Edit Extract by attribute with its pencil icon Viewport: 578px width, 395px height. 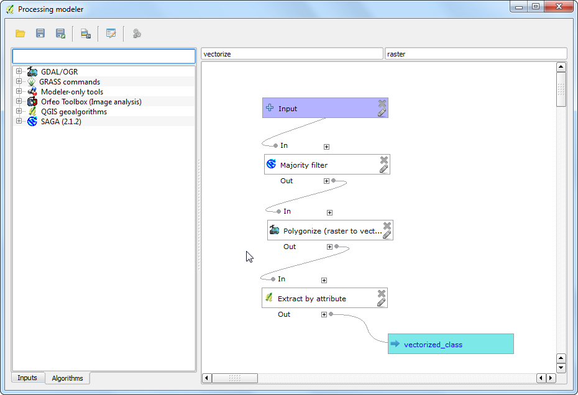(x=381, y=302)
